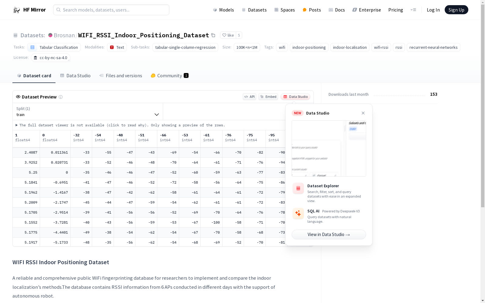Click the Enterprise rocket icon
This screenshot has width=485, height=303.
[354, 10]
